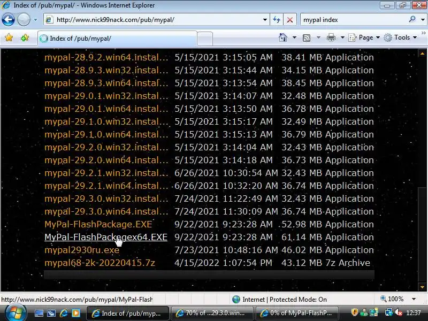Open the Tools menu
Image resolution: width=428 pixels, height=321 pixels.
[x=400, y=37]
